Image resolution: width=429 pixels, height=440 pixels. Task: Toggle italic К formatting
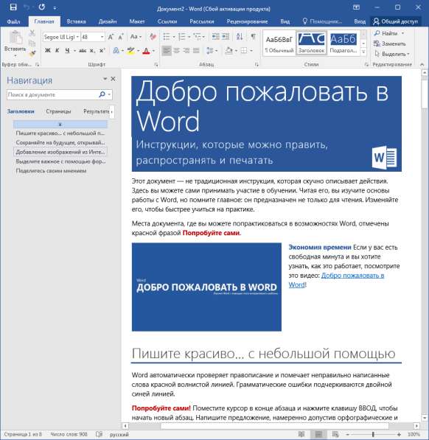[x=57, y=51]
